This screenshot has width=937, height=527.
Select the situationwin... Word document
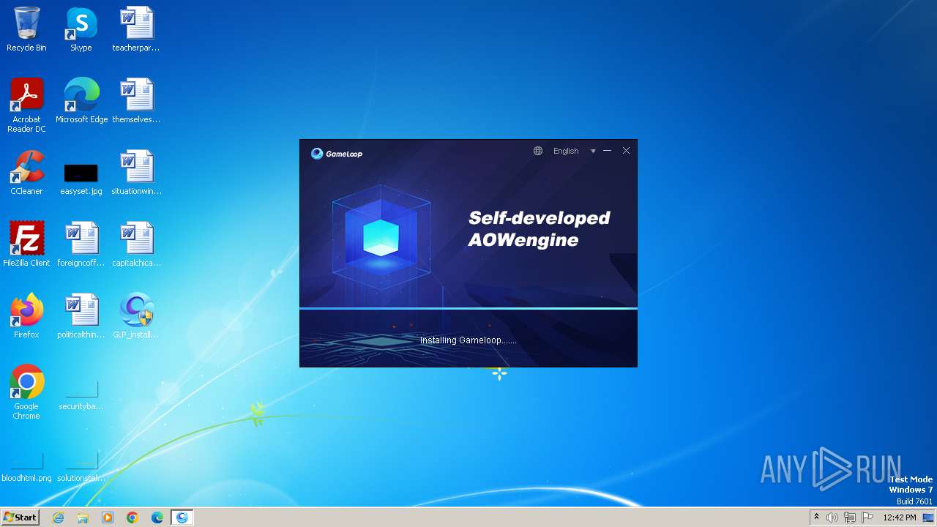(x=136, y=173)
